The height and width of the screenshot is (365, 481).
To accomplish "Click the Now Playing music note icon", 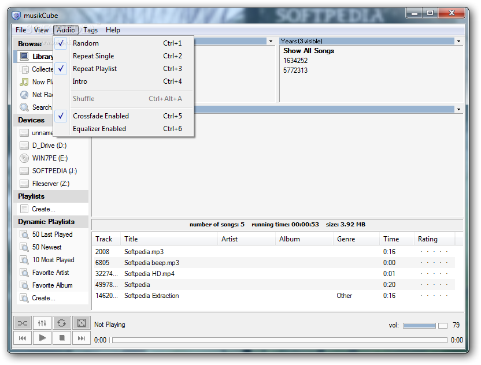I will 24,82.
